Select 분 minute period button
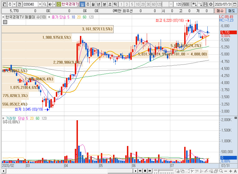 105,4
